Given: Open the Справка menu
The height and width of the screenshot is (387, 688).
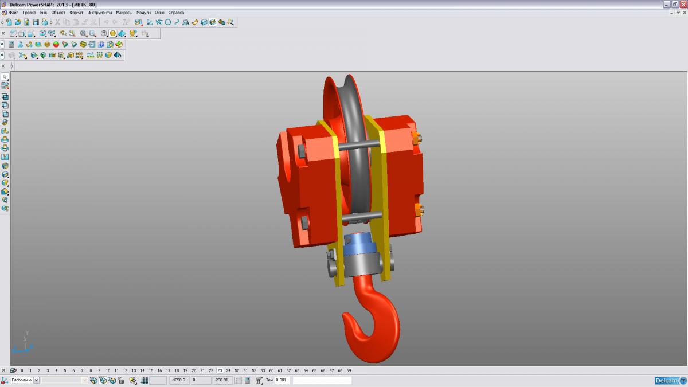Looking at the screenshot, I should click(x=176, y=12).
